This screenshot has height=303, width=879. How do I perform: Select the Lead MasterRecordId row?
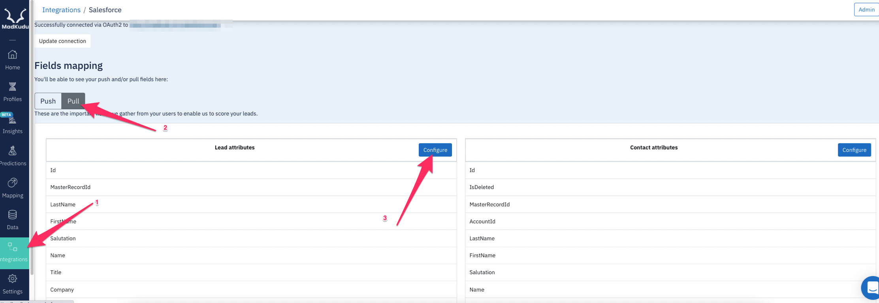[251, 187]
